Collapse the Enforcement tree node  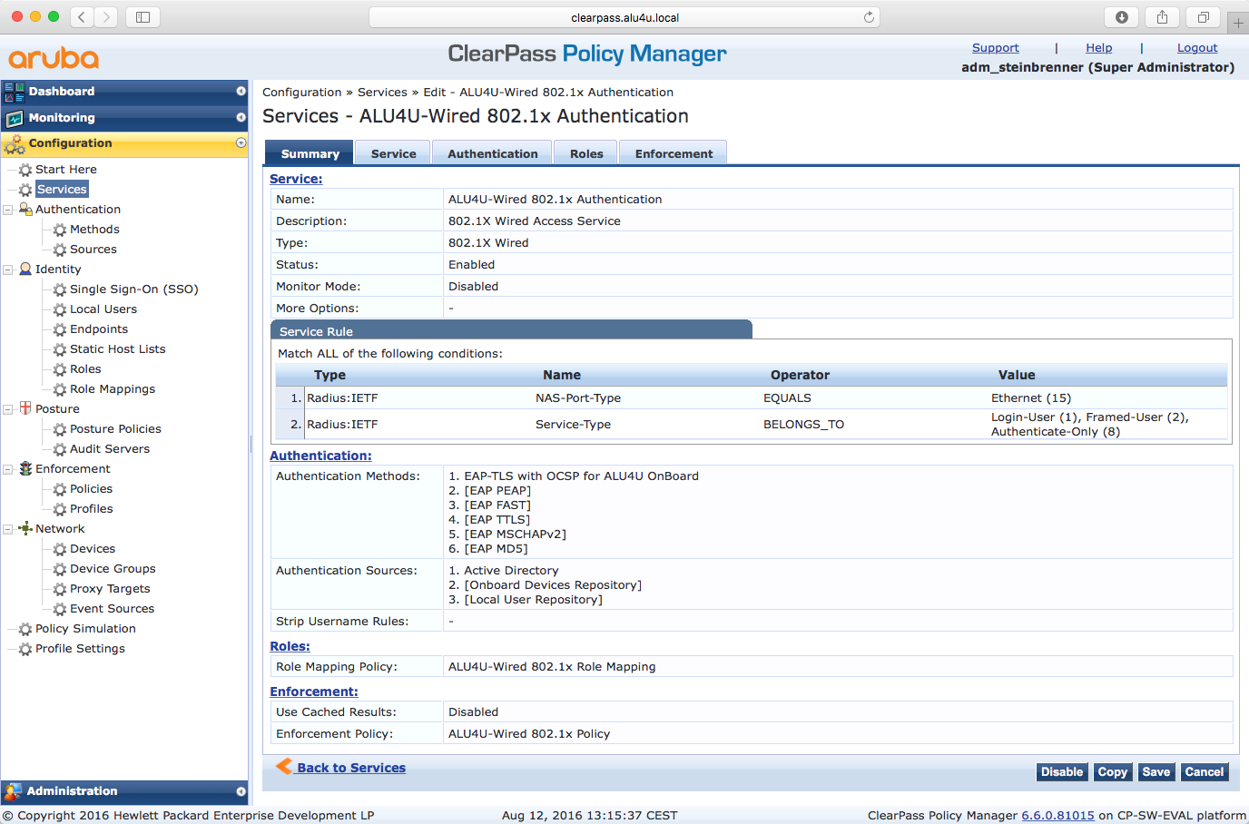(x=8, y=469)
